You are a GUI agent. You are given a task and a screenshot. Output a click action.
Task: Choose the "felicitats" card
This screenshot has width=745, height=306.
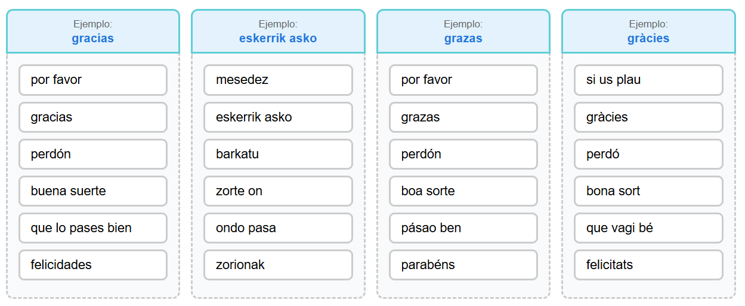coord(648,265)
